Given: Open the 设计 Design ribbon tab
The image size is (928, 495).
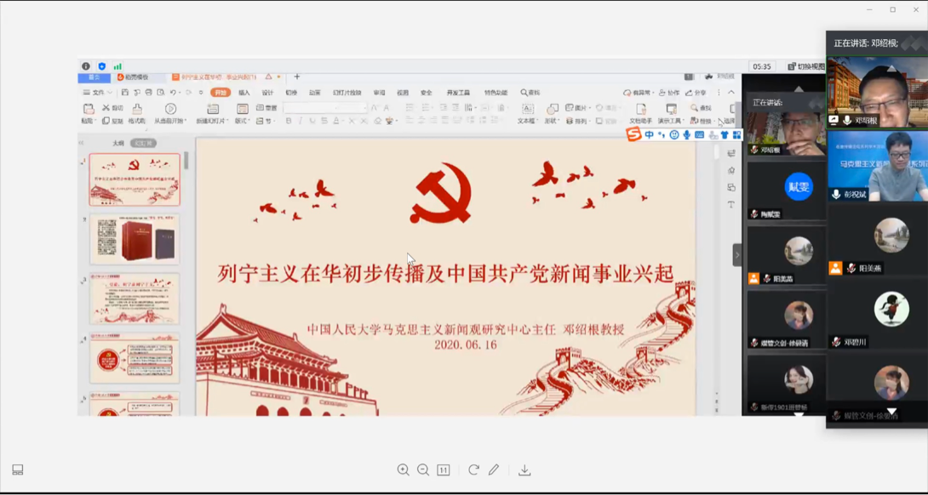Looking at the screenshot, I should (x=267, y=93).
